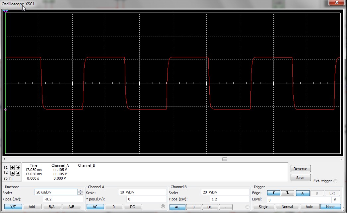Set trigger source to channel B
Screen dimensions: 347x213
coord(317,193)
